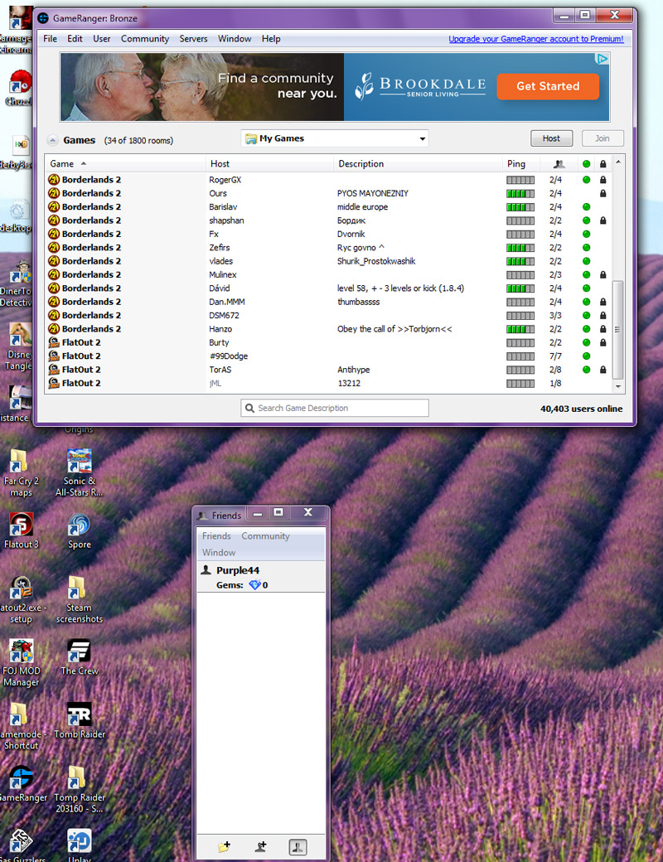This screenshot has width=663, height=862.
Task: Toggle offline friends button in Friends window
Action: pyautogui.click(x=298, y=846)
